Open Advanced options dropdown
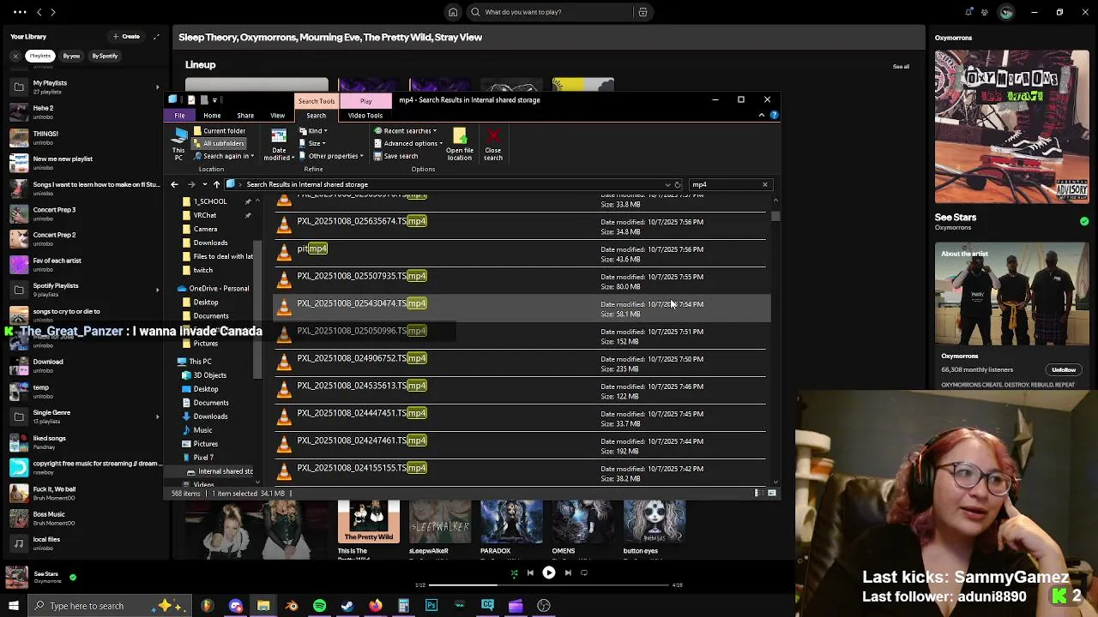This screenshot has width=1098, height=617. pyautogui.click(x=407, y=143)
